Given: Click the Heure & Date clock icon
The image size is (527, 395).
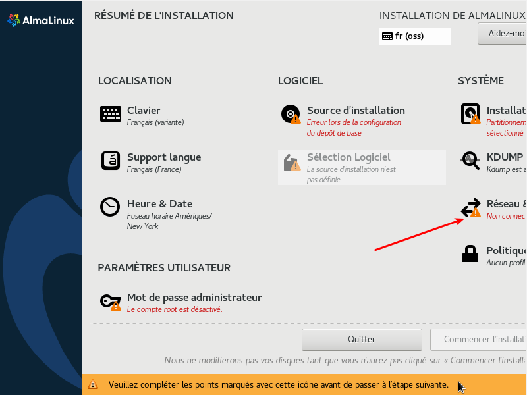Looking at the screenshot, I should [x=111, y=207].
